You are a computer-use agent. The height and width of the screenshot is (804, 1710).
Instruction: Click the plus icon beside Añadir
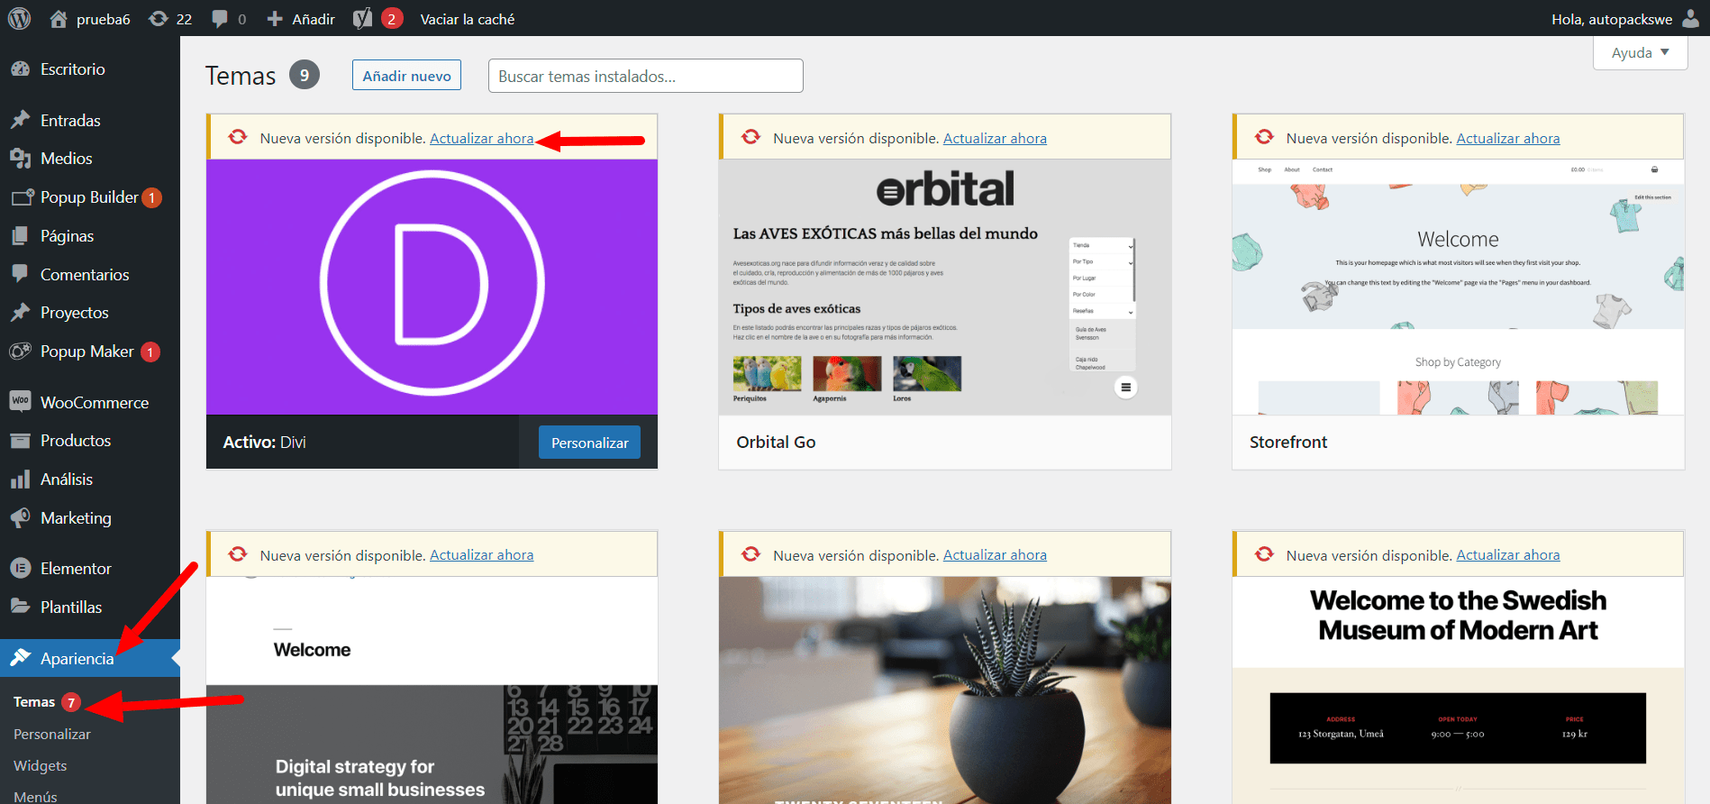click(x=275, y=19)
